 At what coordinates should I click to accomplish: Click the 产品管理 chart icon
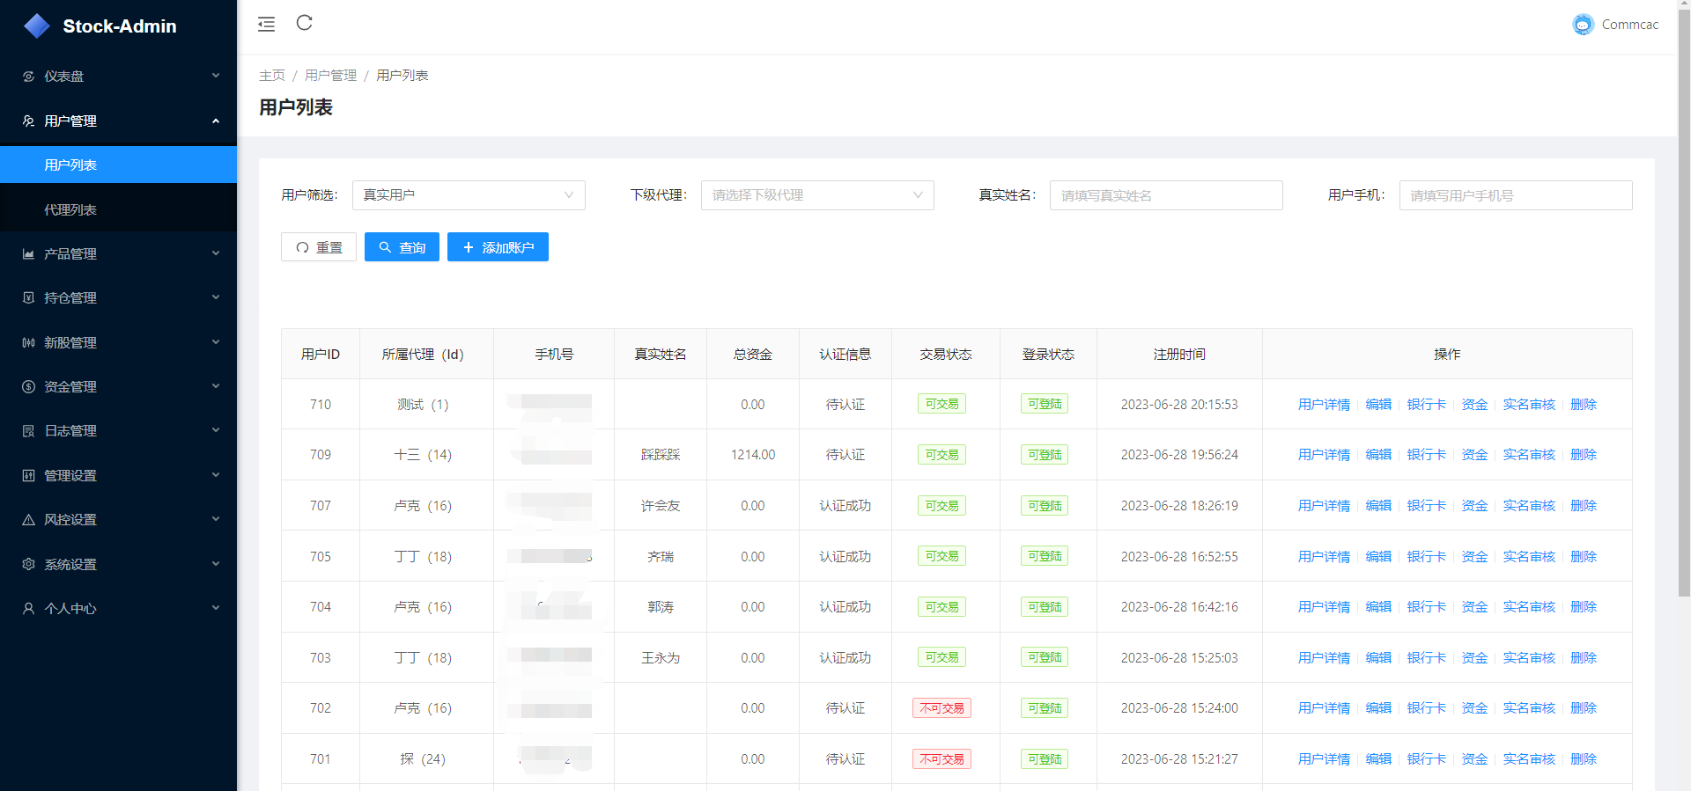tap(28, 254)
